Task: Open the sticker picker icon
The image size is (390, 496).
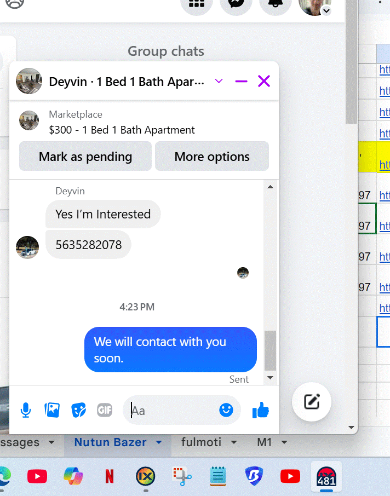Action: click(x=78, y=410)
